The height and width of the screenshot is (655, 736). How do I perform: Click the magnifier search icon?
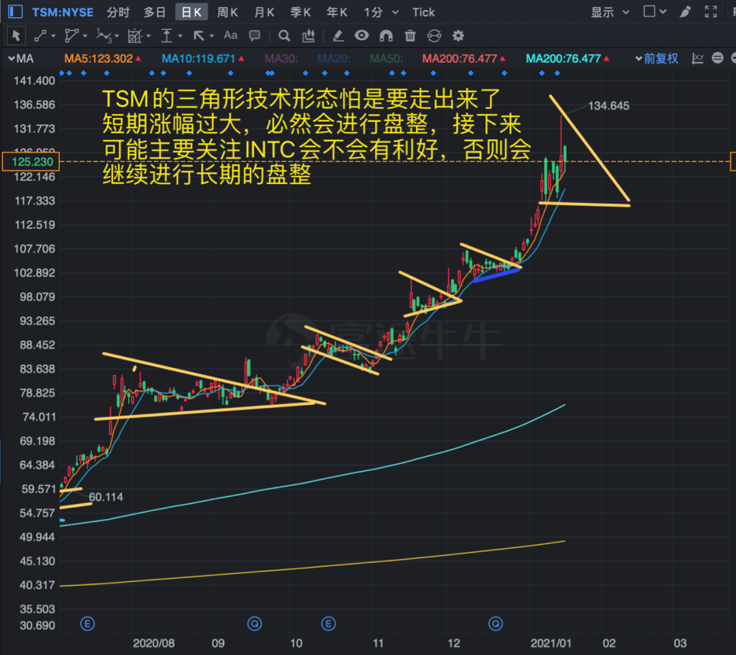pyautogui.click(x=284, y=35)
